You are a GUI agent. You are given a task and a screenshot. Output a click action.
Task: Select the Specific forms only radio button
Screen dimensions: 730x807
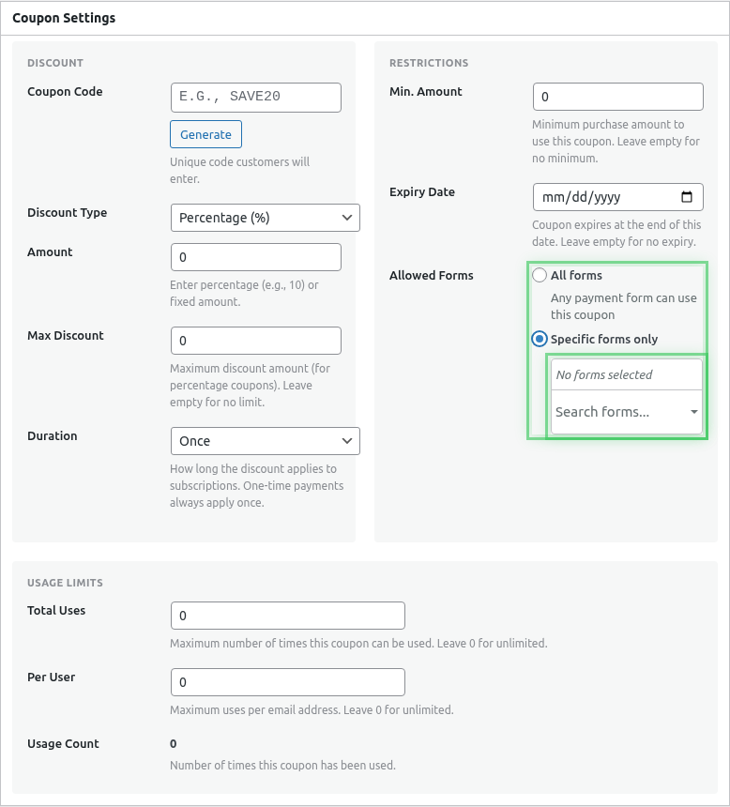[x=540, y=339]
